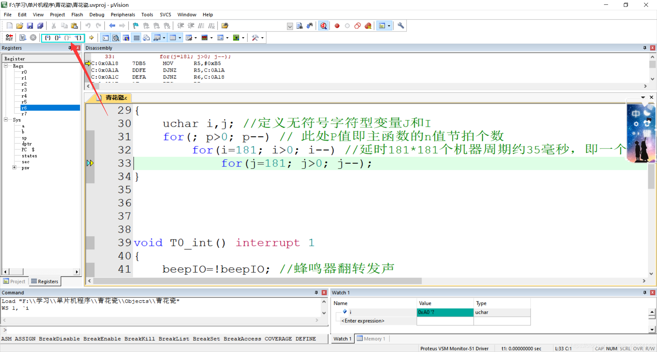Click the Indent Selection icon
This screenshot has height=352, width=657.
pyautogui.click(x=181, y=26)
